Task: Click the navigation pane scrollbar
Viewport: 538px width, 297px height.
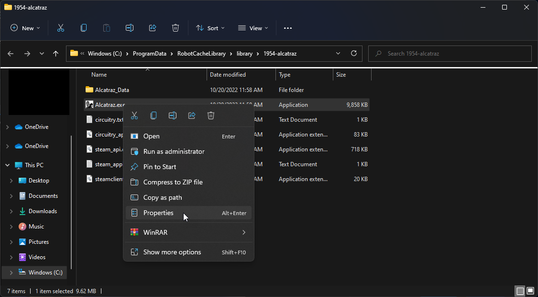Action: (71, 202)
